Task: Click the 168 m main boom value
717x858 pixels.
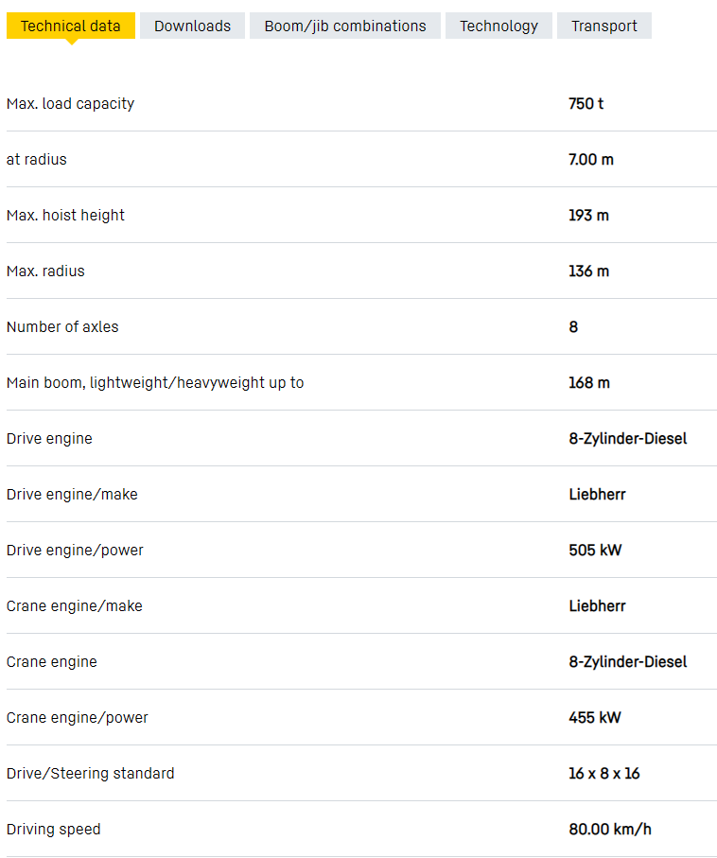Action: click(589, 382)
